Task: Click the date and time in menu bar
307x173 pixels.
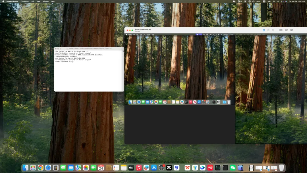Action: [296, 1]
